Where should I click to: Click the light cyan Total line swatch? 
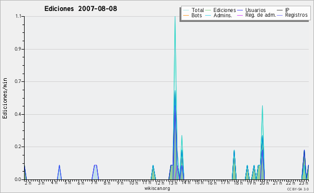pos(186,10)
